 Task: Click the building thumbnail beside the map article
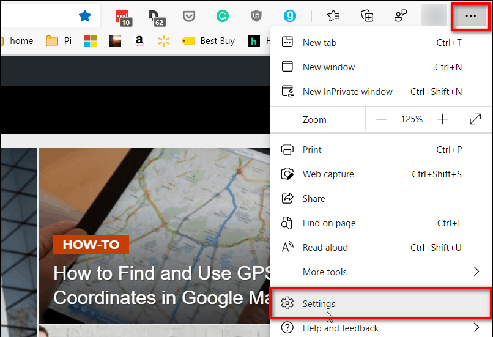(x=19, y=242)
